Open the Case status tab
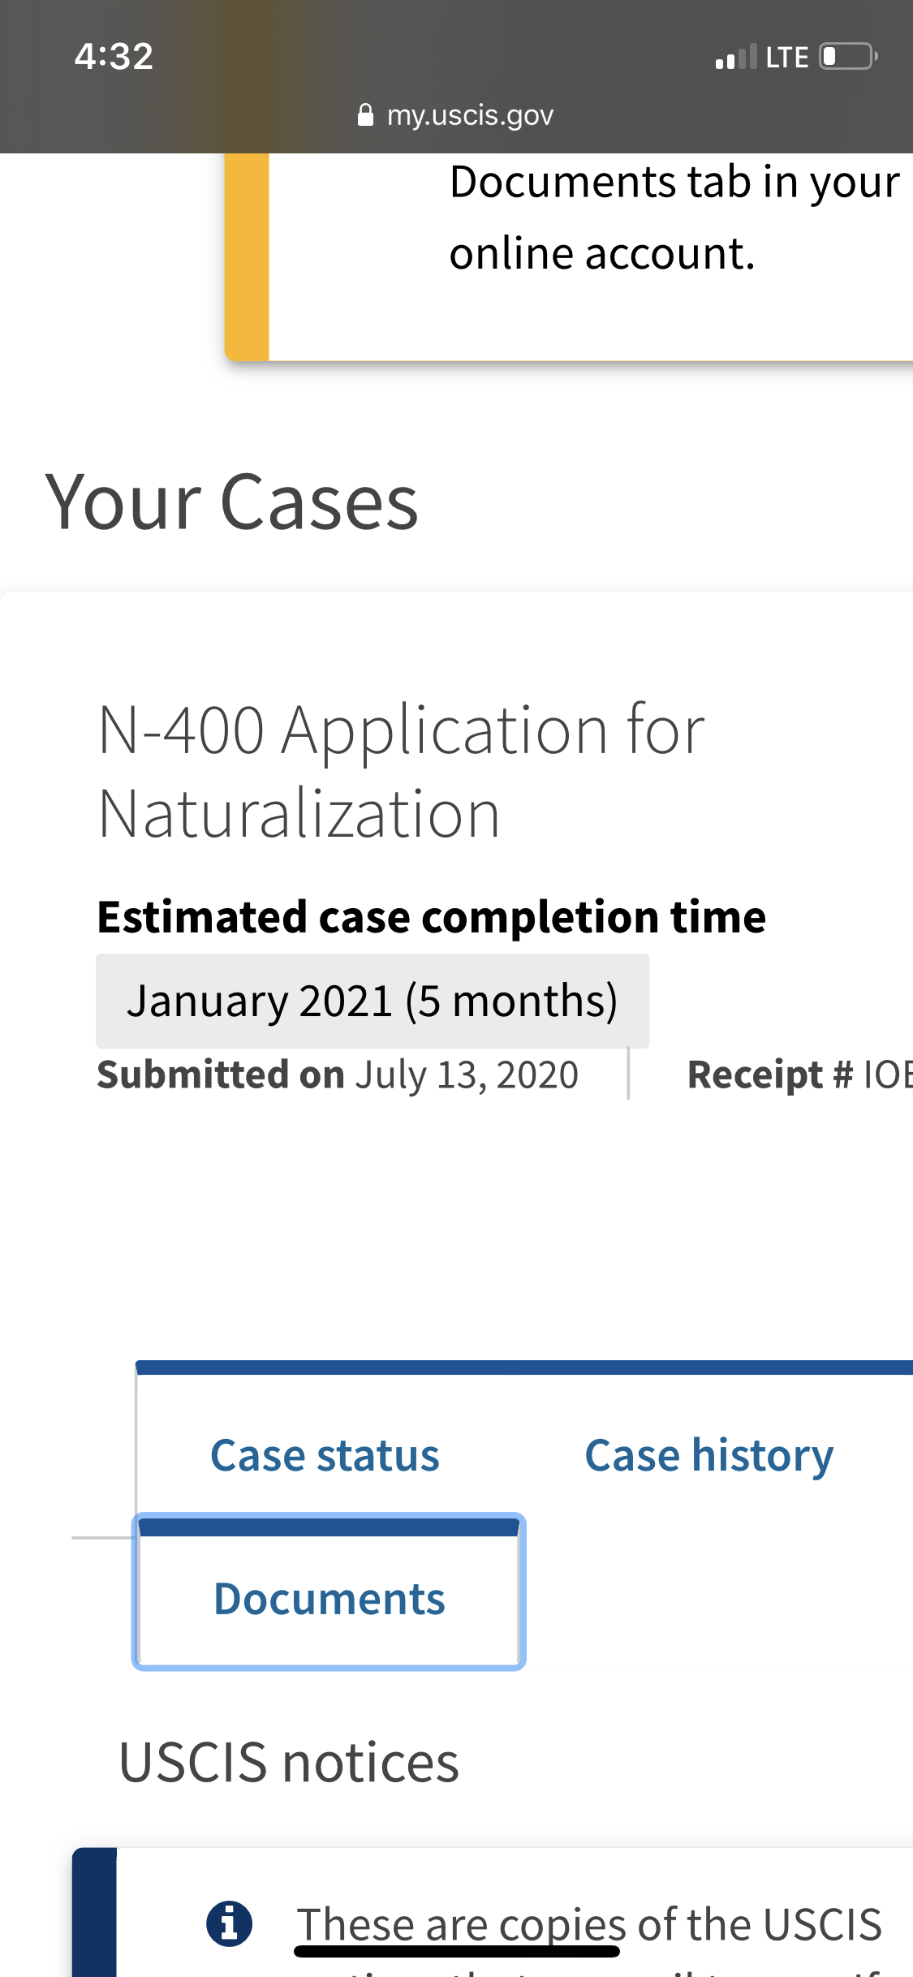 (325, 1455)
